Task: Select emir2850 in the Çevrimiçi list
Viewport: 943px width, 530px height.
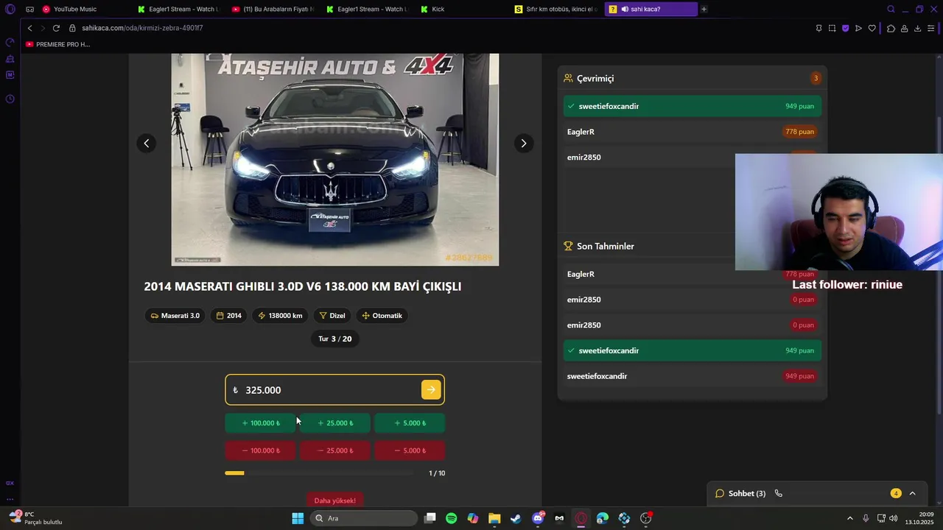Action: click(x=649, y=158)
